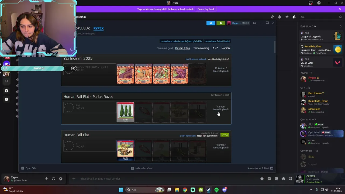Expand Etkinlik activity panel chevron
345x194 pixels.
[341, 26]
